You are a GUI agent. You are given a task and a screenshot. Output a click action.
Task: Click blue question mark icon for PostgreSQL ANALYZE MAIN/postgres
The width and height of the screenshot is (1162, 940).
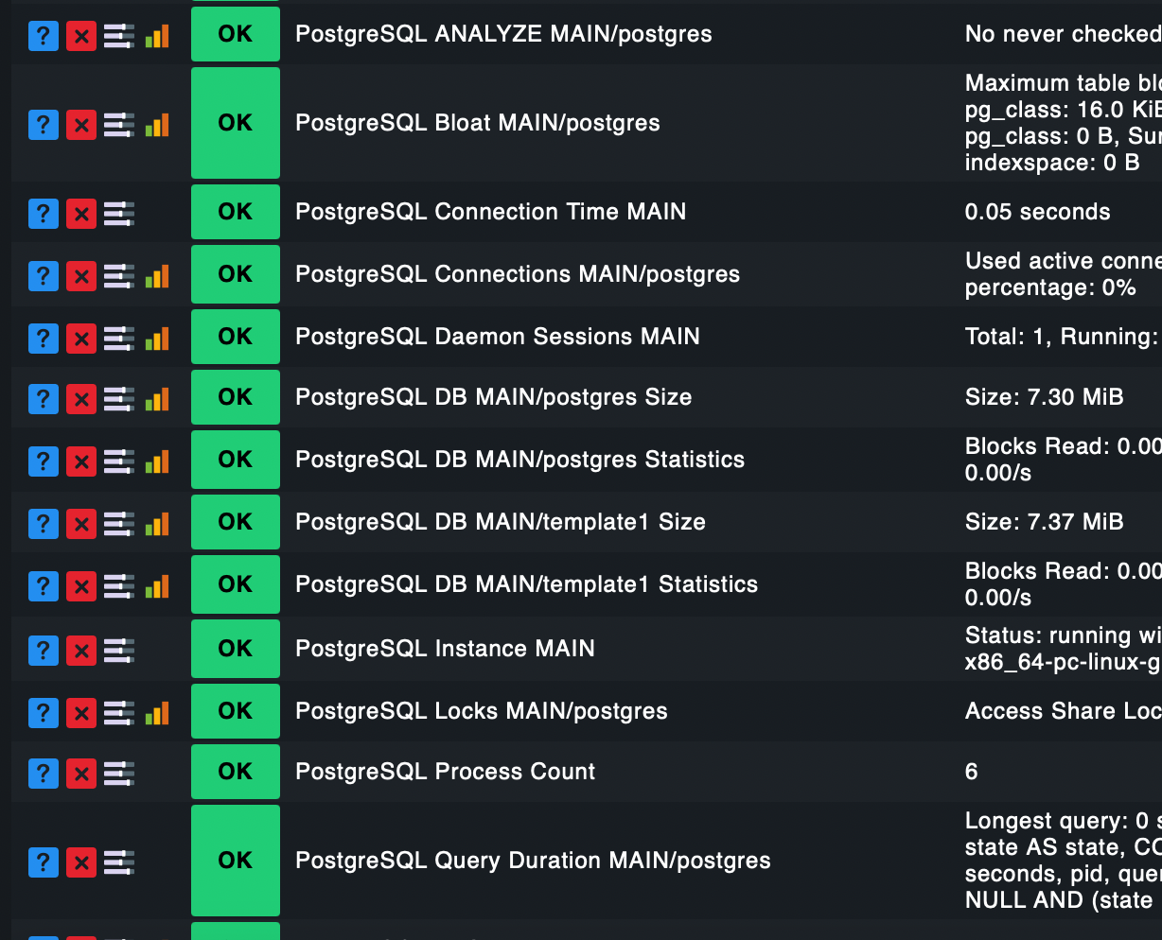point(44,37)
